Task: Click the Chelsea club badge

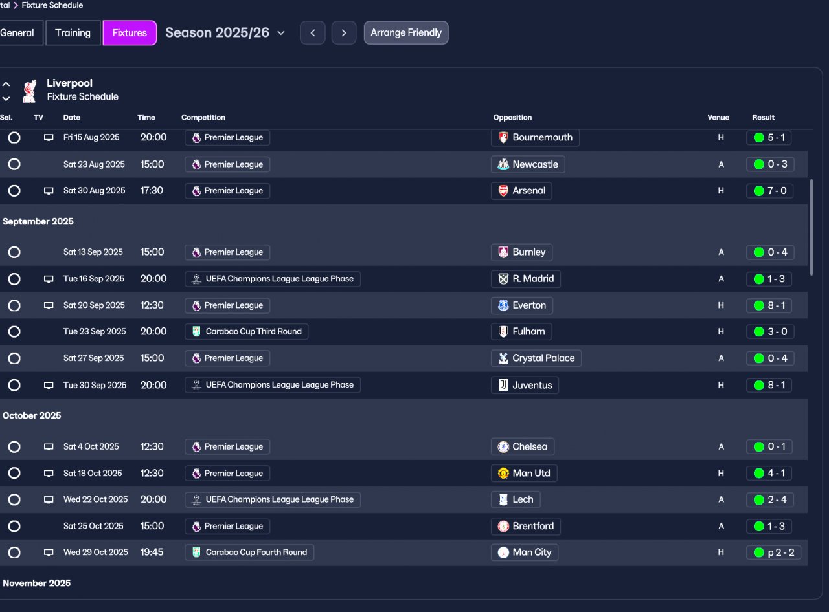Action: coord(503,447)
